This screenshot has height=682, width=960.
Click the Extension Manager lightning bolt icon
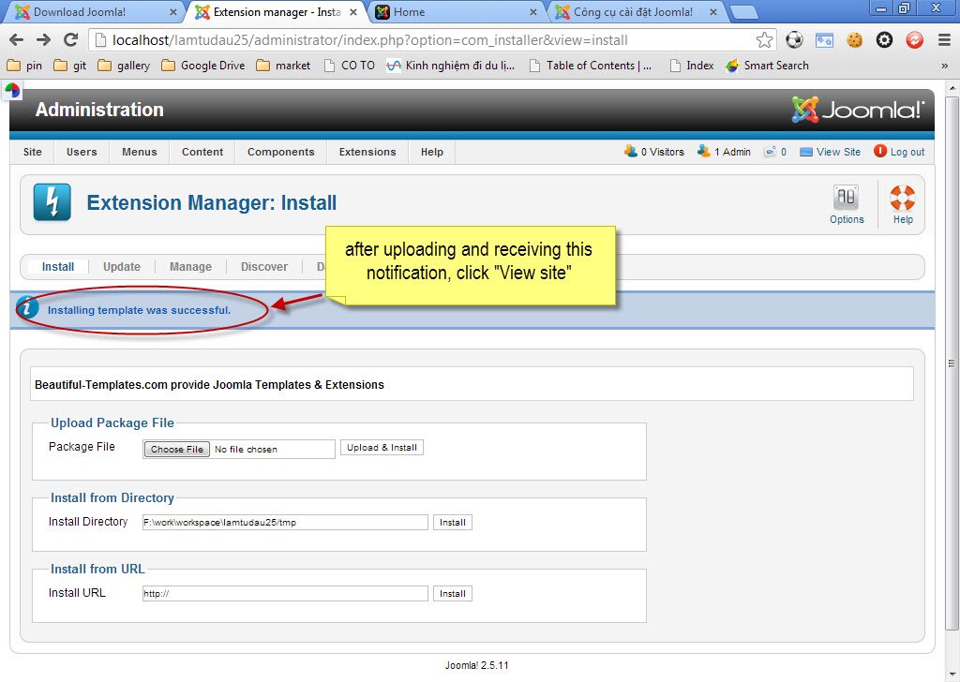coord(52,202)
